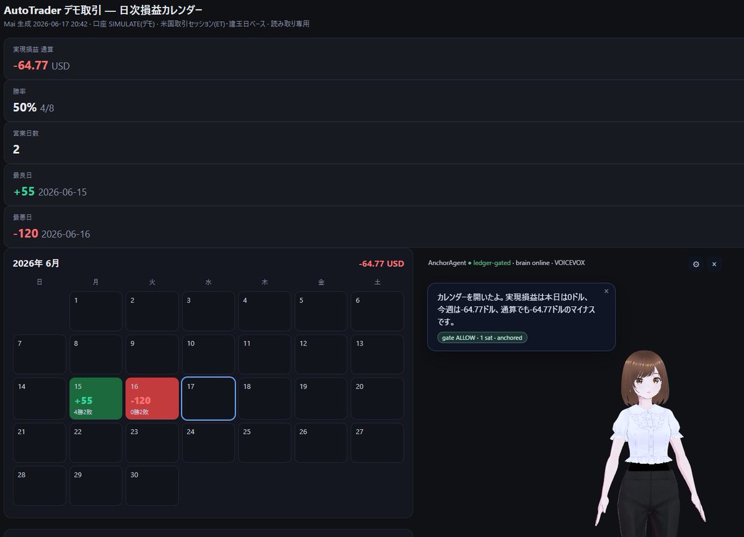Click the 土 weekday column header
Viewport: 744px width, 537px height.
[378, 282]
